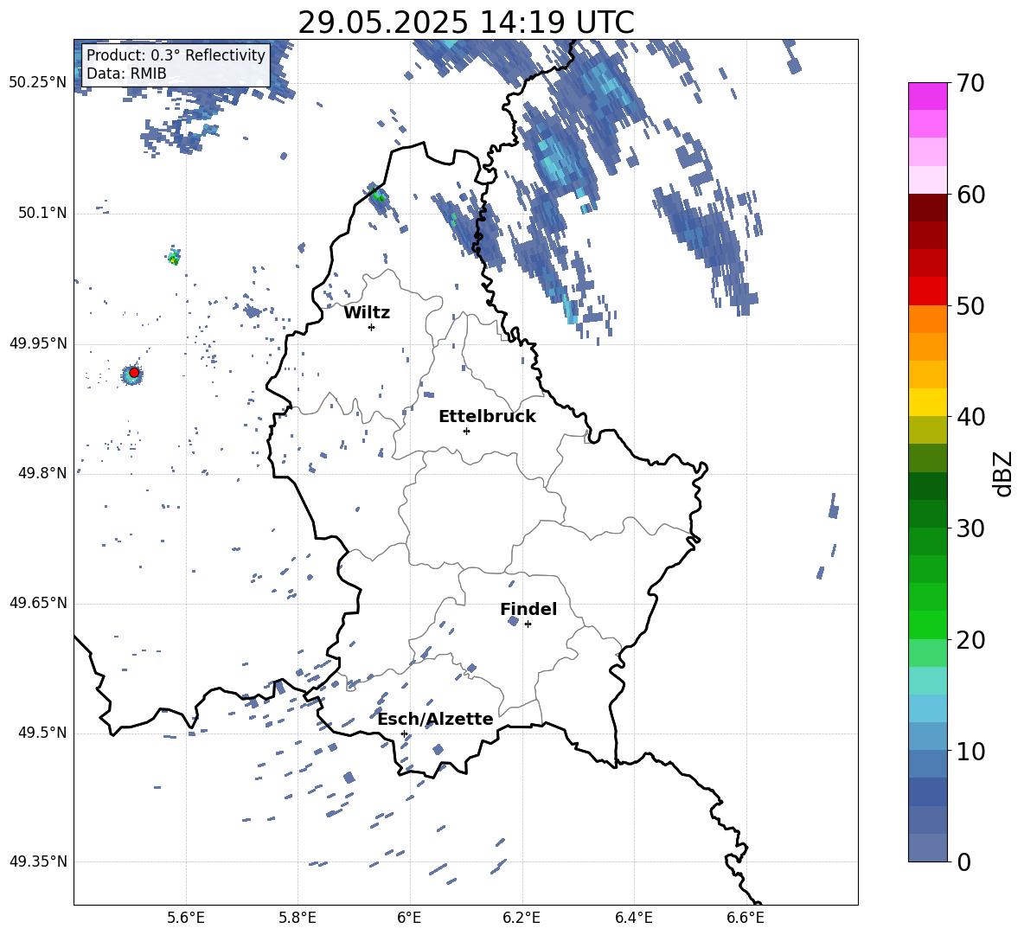Click the dark green 30 dBZ colorbar segment
The image size is (1024, 935).
pyautogui.click(x=927, y=513)
